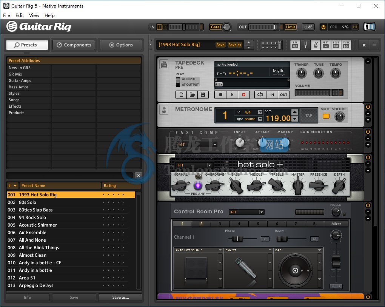
Task: Click Save in the preset header
Action: click(220, 45)
